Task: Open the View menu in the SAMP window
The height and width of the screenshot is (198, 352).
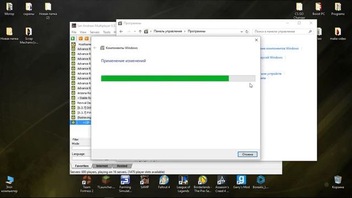Action: point(83,32)
